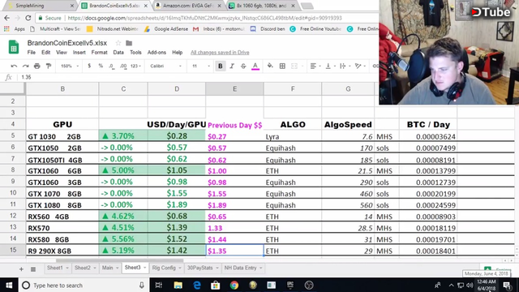Select row 15 header

tap(13, 250)
